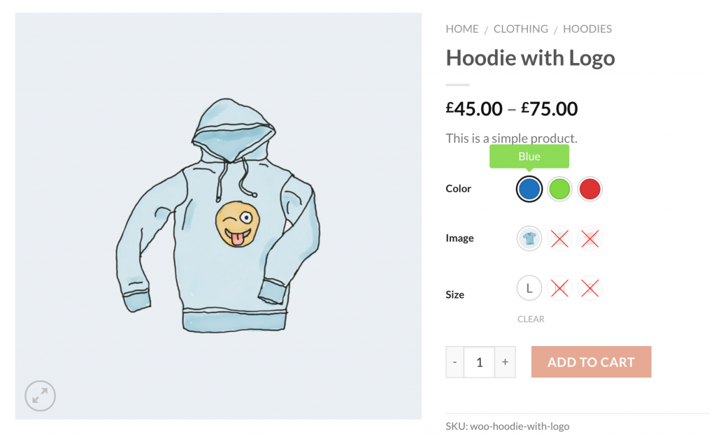Clear the selected variations
This screenshot has width=716, height=437.
531,319
